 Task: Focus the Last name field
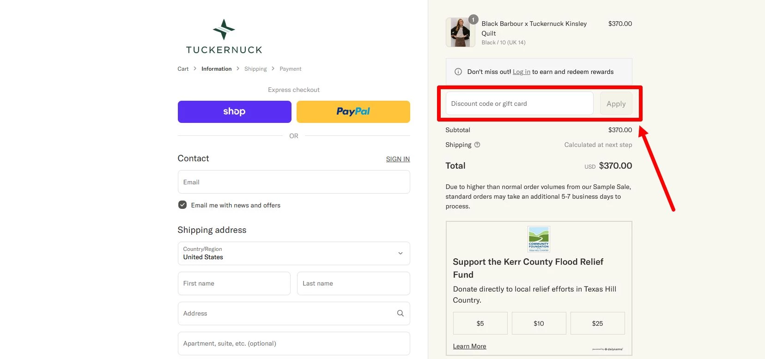tap(353, 283)
